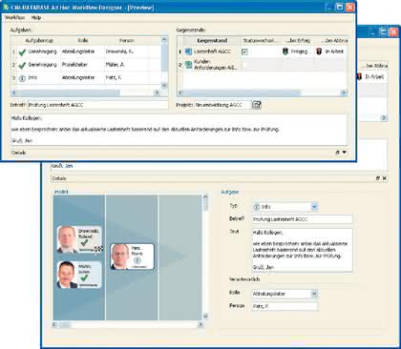Click the ...bei Erfolg column header
This screenshot has width=401, height=349.
point(298,41)
